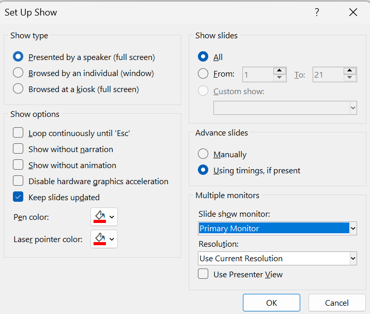370x314 pixels.
Task: Set advance slides to Manually
Action: click(x=204, y=154)
